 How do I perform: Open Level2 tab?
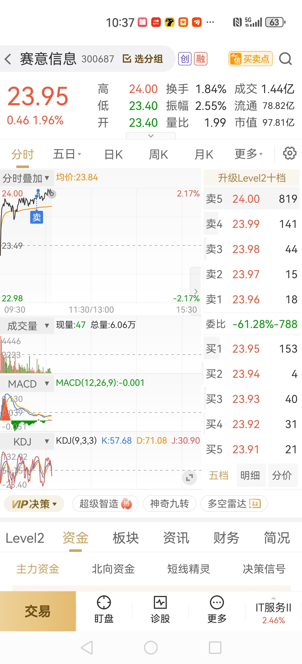point(25,538)
